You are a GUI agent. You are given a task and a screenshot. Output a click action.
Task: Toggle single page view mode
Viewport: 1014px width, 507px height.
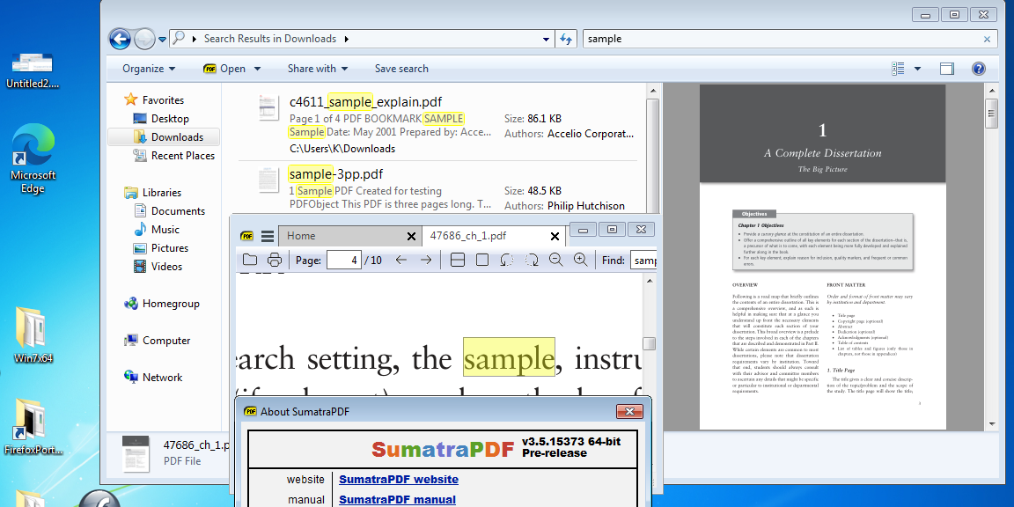point(481,260)
